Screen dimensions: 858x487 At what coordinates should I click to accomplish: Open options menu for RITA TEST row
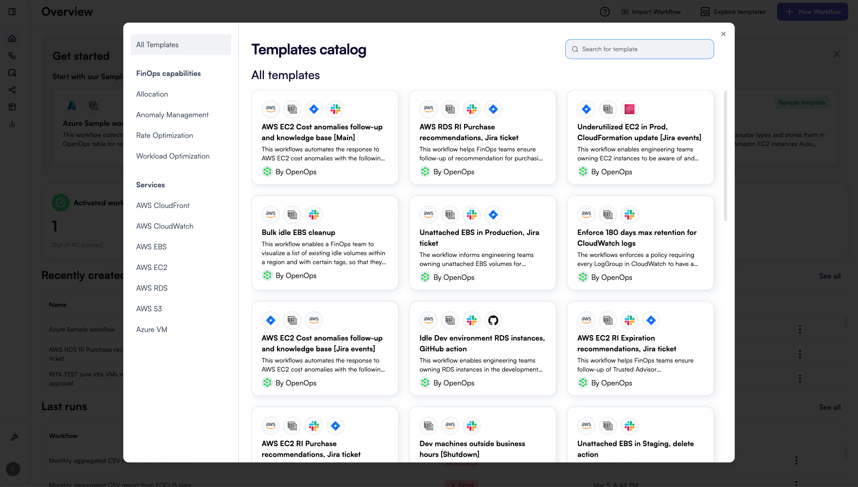(800, 379)
